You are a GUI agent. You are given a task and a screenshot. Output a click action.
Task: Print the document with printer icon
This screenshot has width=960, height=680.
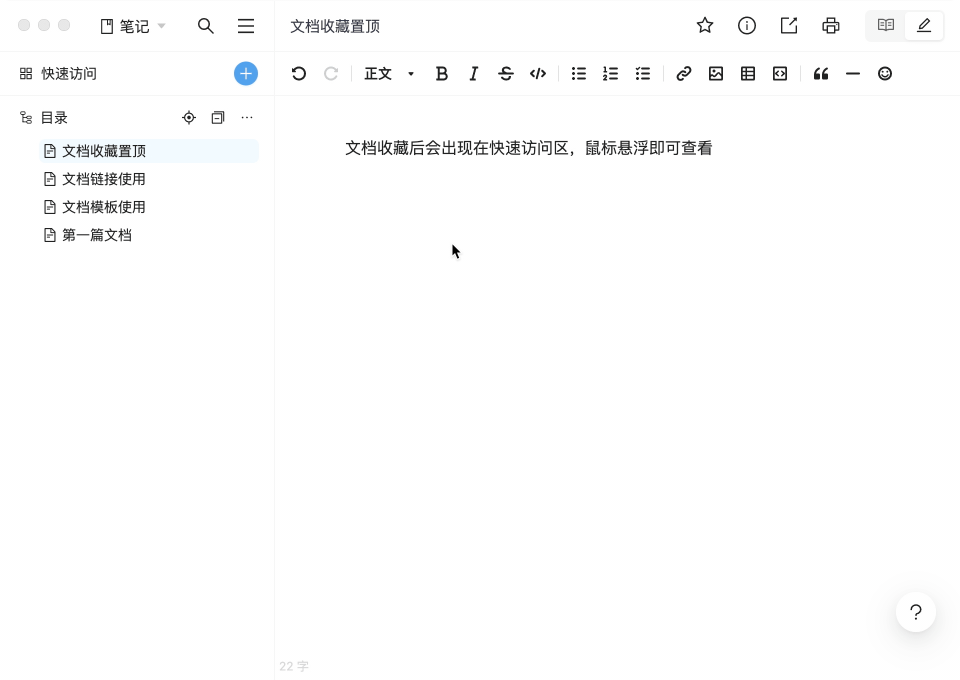click(x=831, y=25)
